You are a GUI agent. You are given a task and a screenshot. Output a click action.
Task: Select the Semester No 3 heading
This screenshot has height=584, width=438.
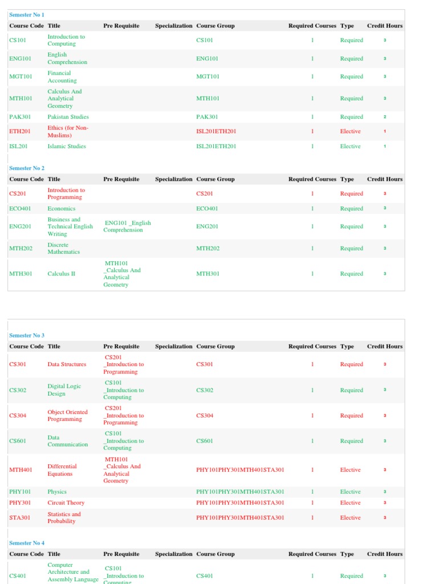tap(26, 335)
